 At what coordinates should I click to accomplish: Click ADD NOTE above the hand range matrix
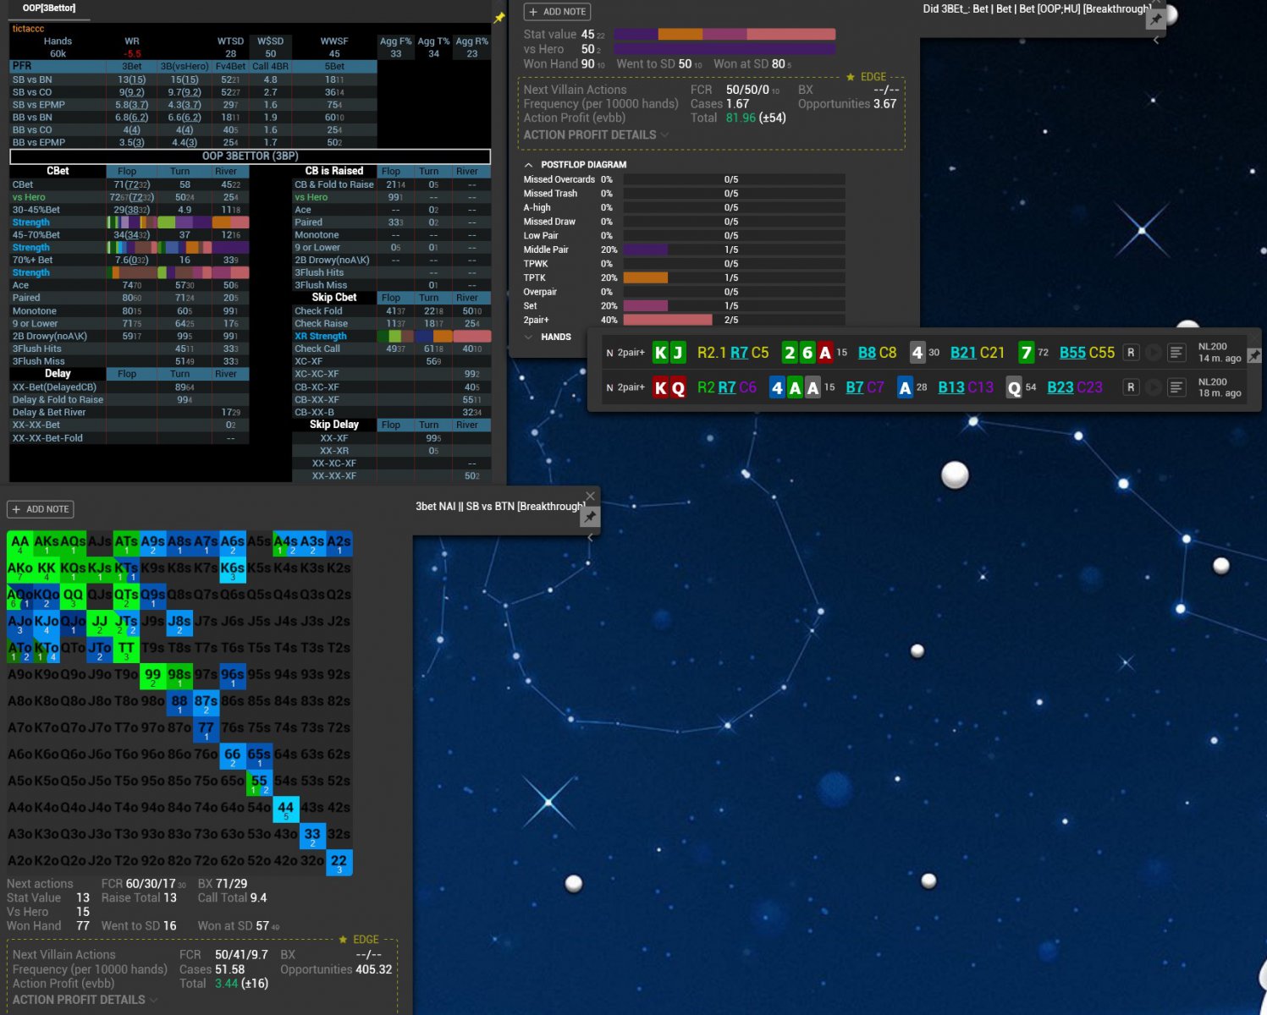point(40,509)
